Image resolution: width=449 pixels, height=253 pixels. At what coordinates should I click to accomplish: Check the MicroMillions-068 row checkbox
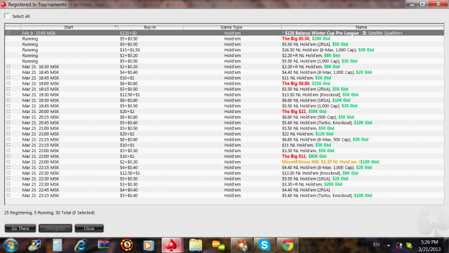(x=8, y=162)
